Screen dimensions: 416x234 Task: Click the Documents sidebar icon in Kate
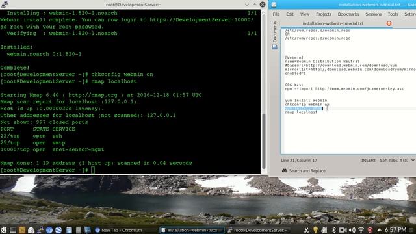274,47
